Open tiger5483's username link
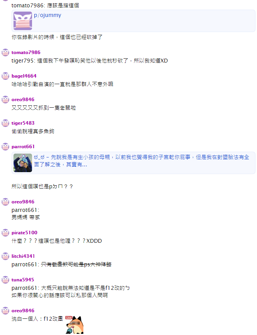This screenshot has height=335, width=257. (23, 123)
